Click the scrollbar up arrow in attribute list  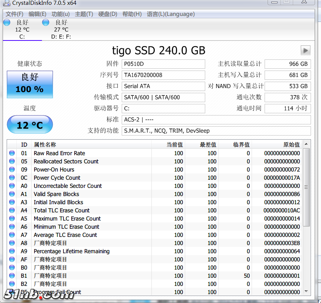(x=307, y=144)
